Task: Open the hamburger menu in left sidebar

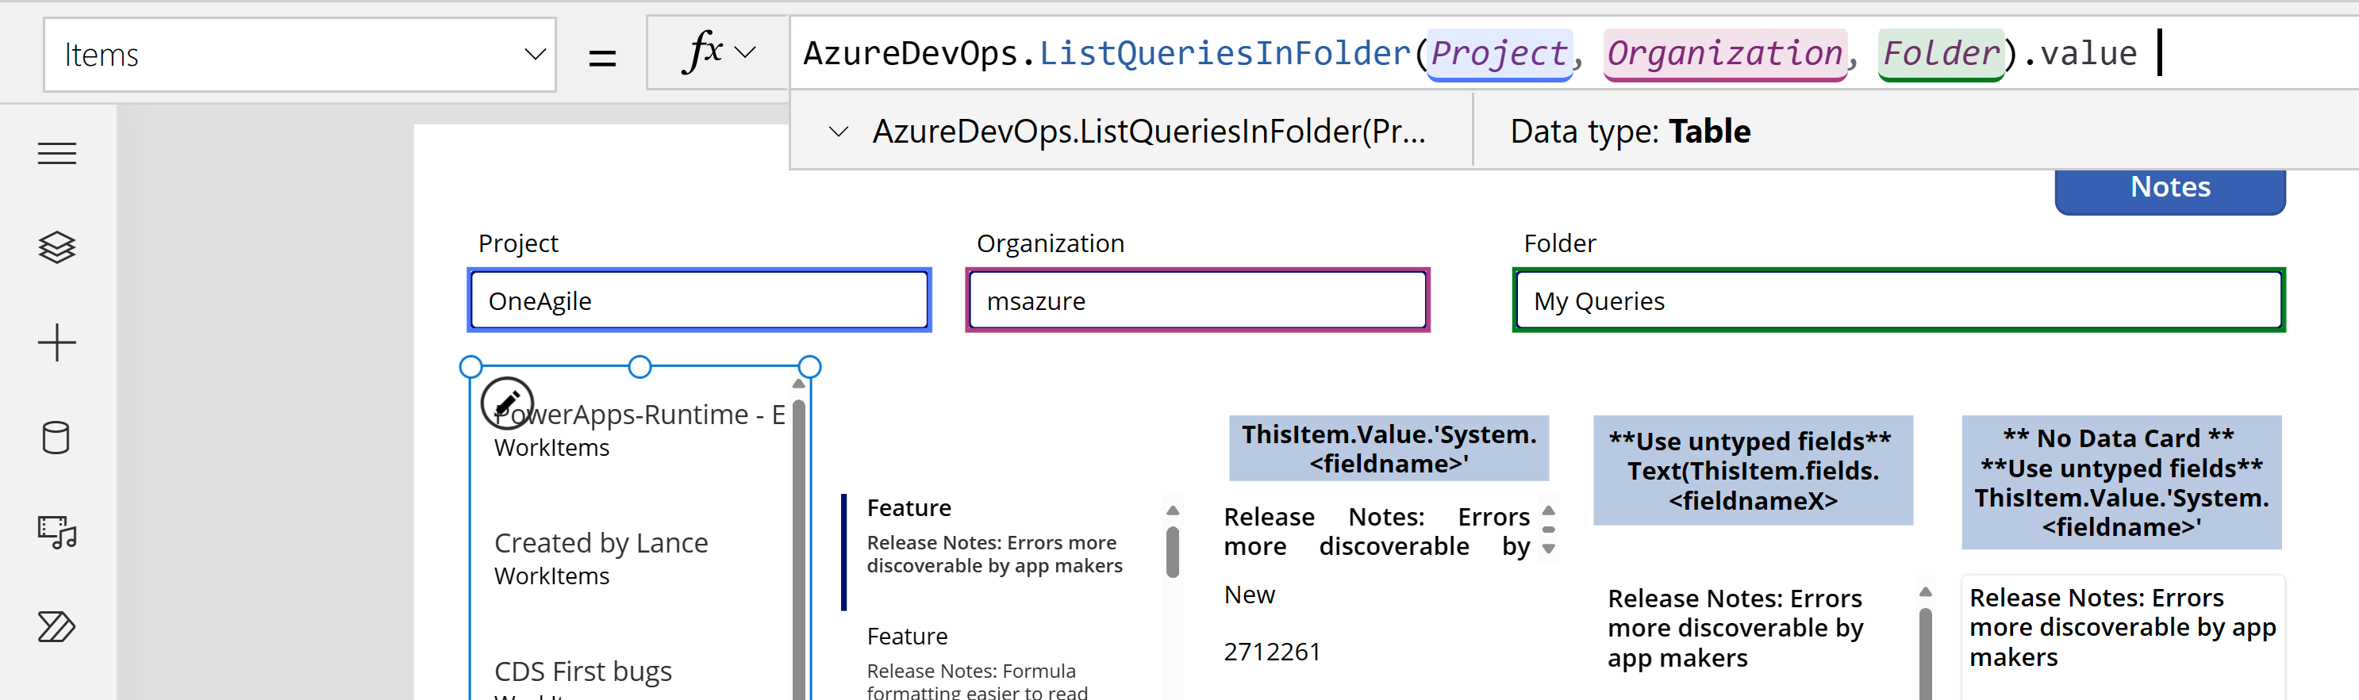Action: tap(57, 154)
